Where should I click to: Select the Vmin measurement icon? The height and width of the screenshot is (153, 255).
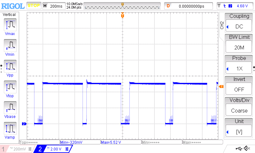(x=10, y=45)
